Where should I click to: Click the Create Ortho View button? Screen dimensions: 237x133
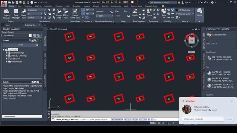(x=75, y=14)
